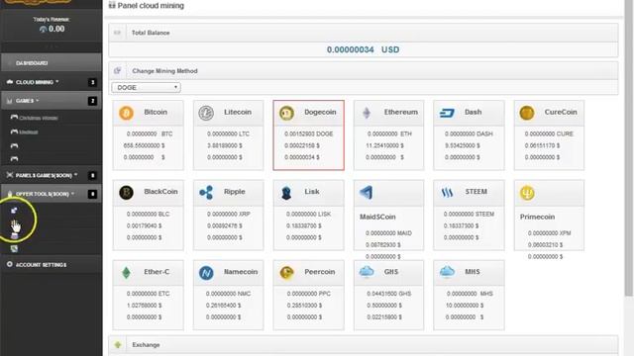This screenshot has width=634, height=356.
Task: Click the Peercoin icon
Action: click(286, 273)
